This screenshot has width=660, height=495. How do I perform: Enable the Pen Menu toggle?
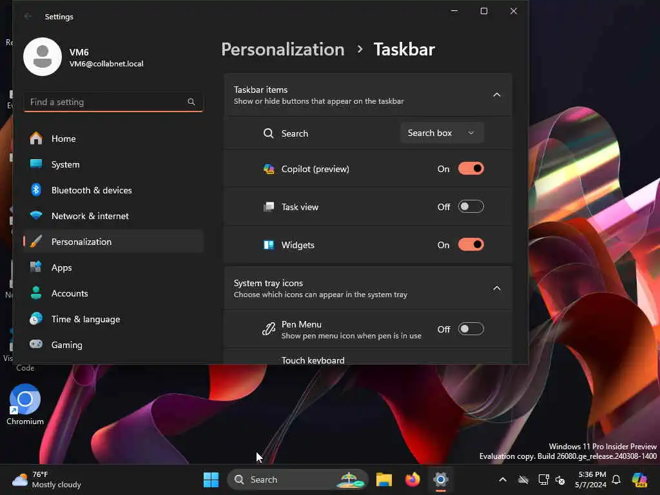(x=471, y=329)
